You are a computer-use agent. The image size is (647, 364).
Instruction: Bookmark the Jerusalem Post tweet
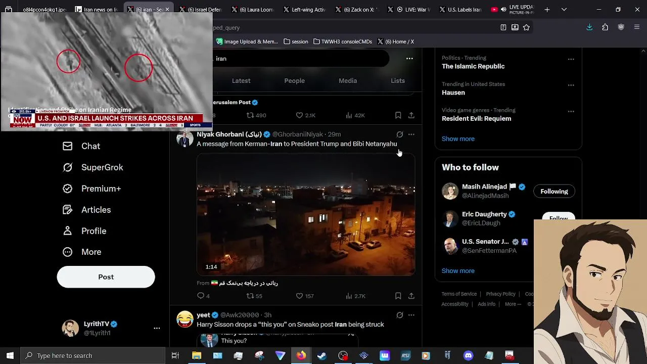point(398,115)
